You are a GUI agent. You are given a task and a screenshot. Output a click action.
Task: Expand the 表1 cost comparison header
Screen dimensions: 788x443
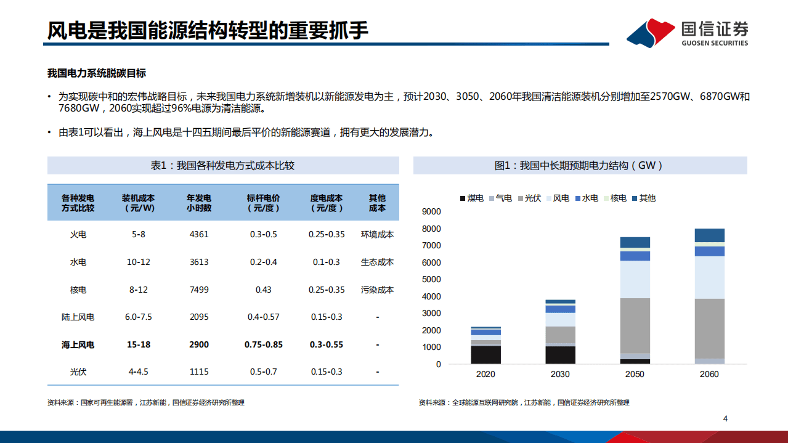pos(222,165)
